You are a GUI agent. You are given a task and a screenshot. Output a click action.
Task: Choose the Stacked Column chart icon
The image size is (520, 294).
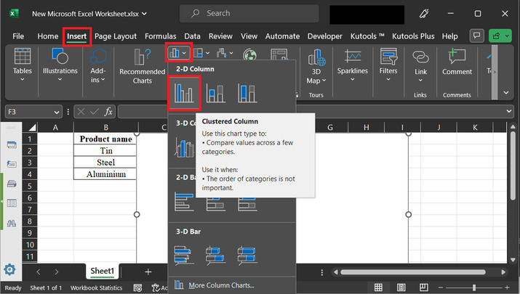tap(216, 94)
